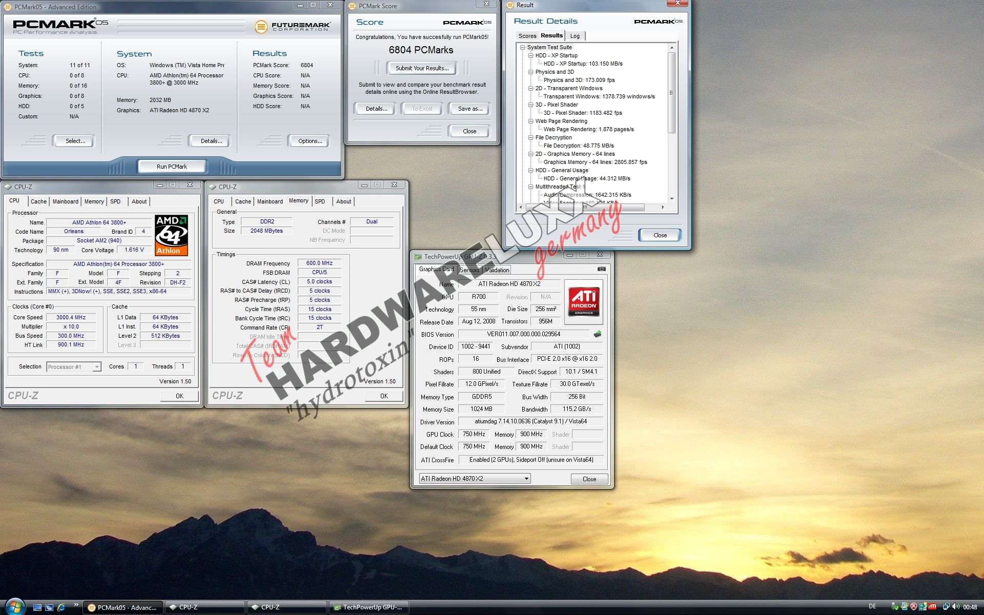
Task: Collapse HDD - XP Startup node
Action: 531,55
